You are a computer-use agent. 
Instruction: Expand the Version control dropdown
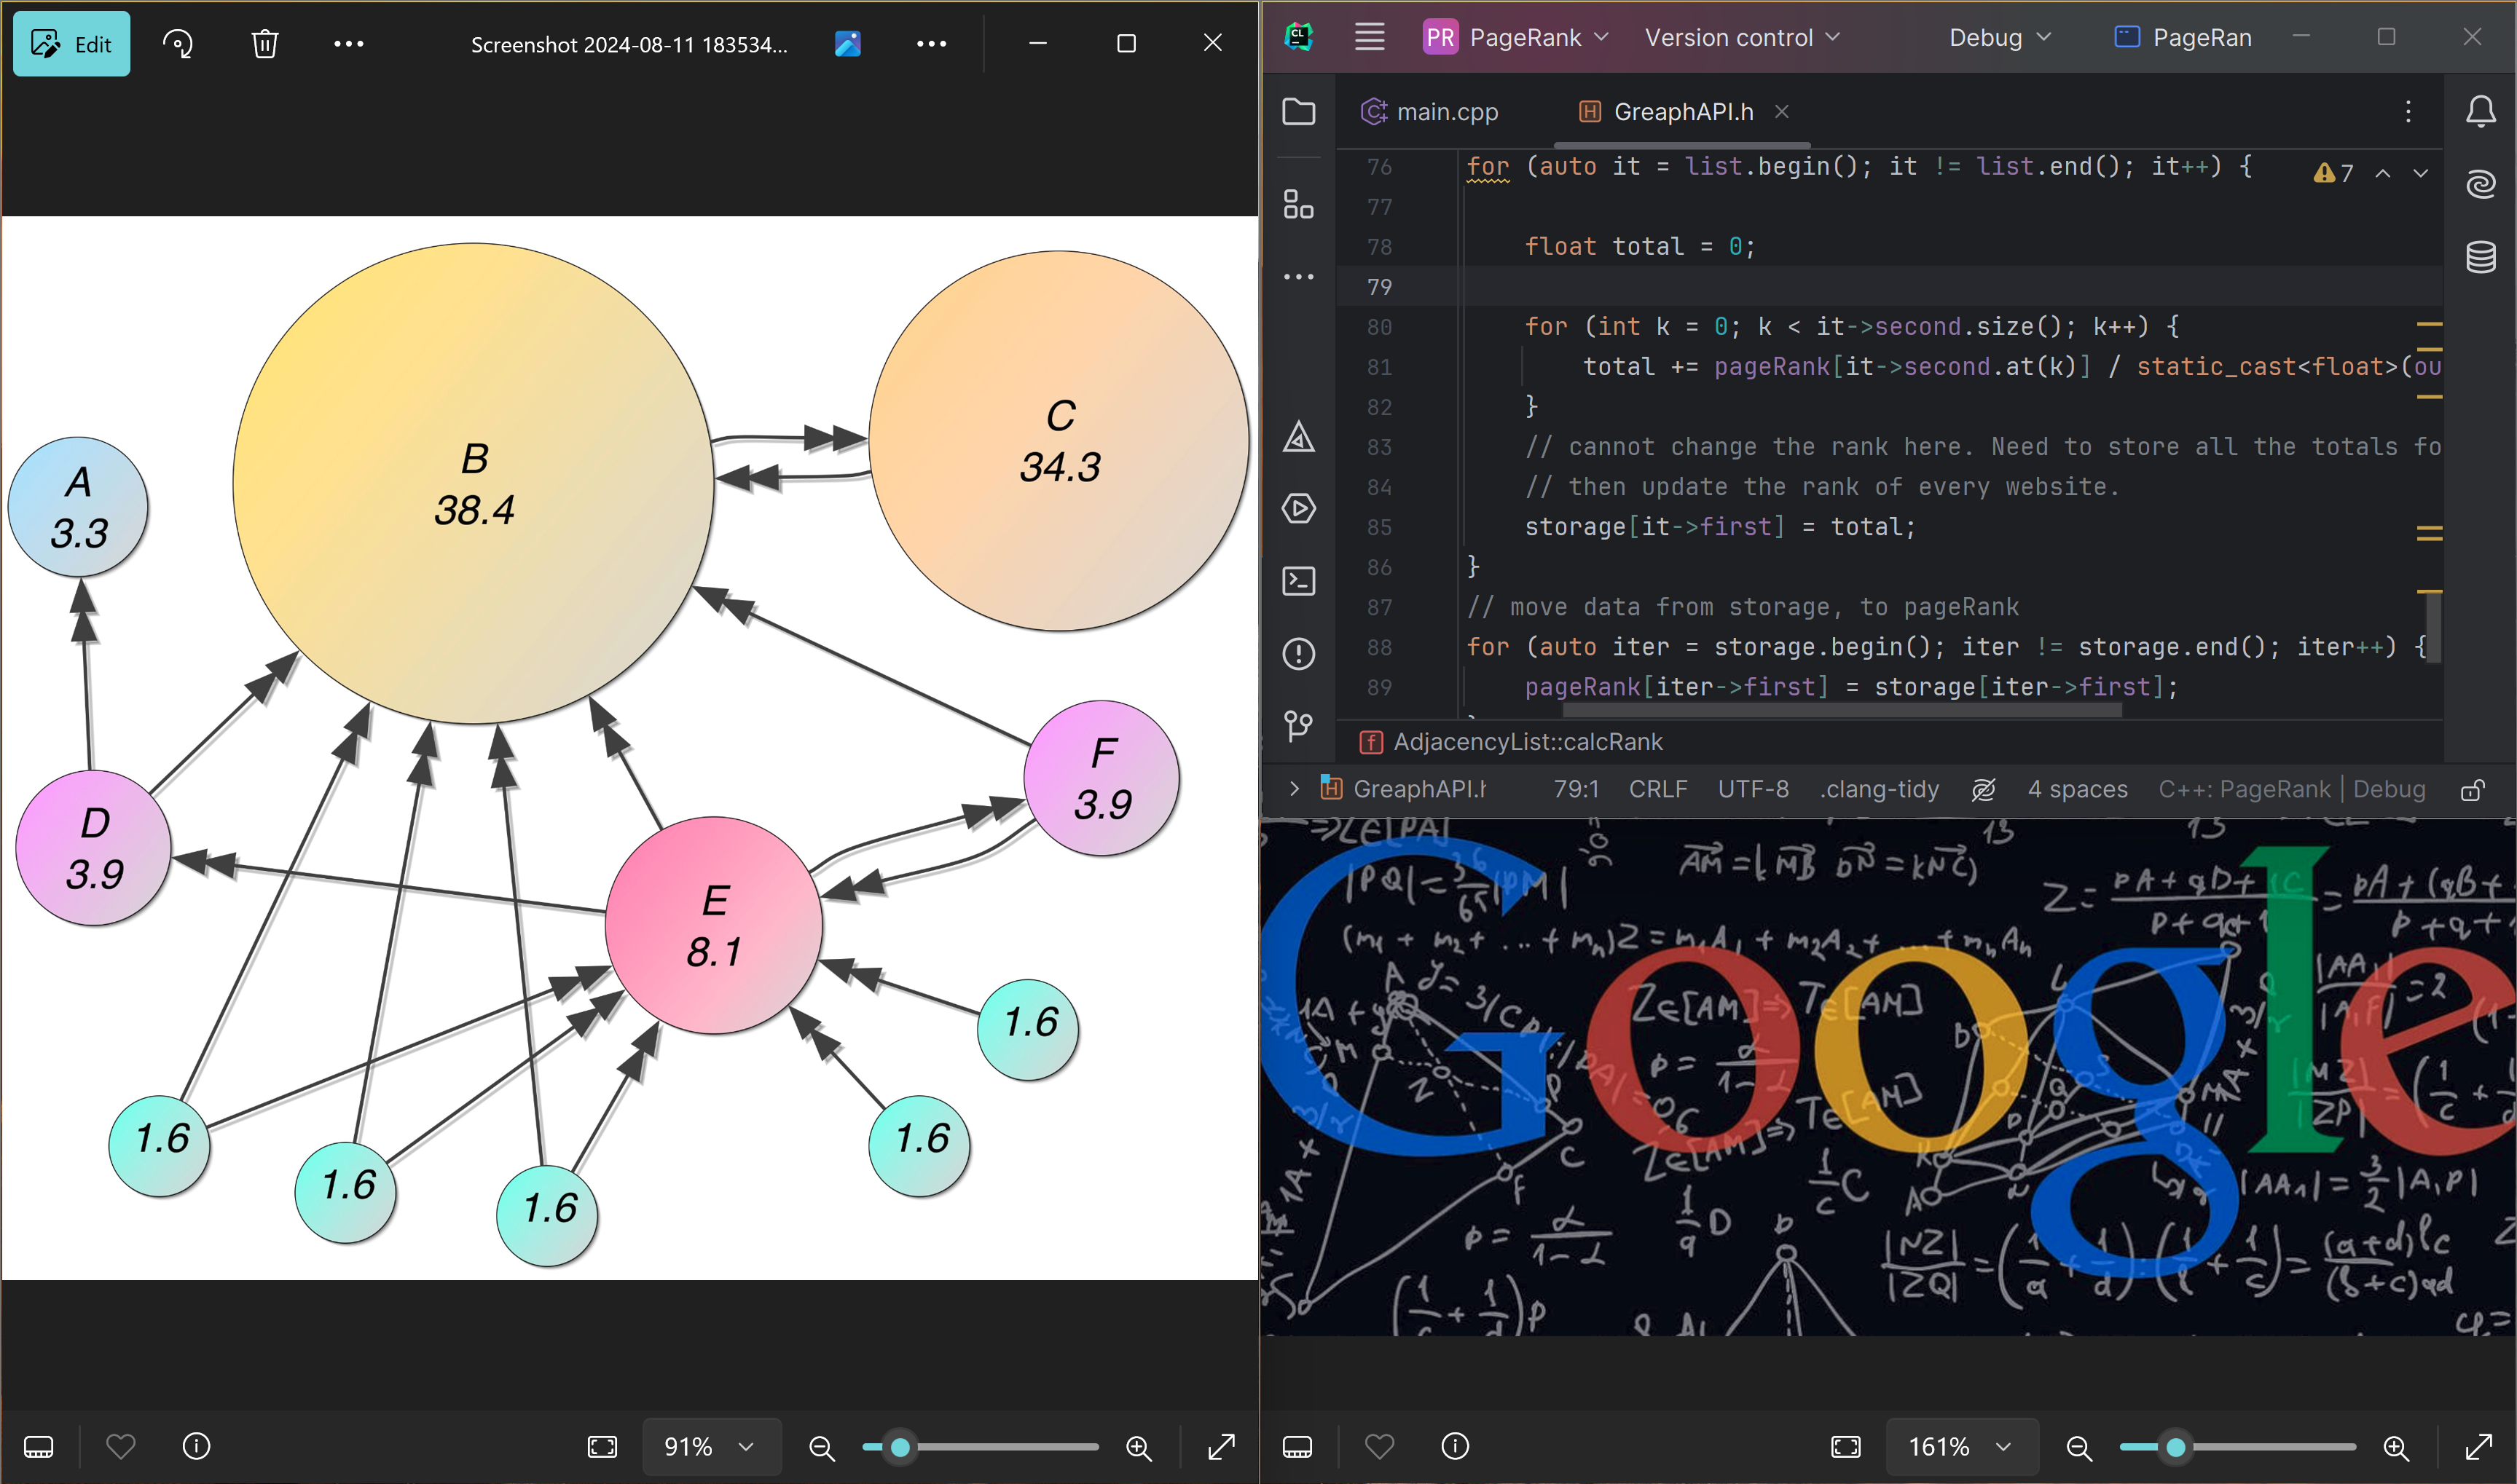1743,37
